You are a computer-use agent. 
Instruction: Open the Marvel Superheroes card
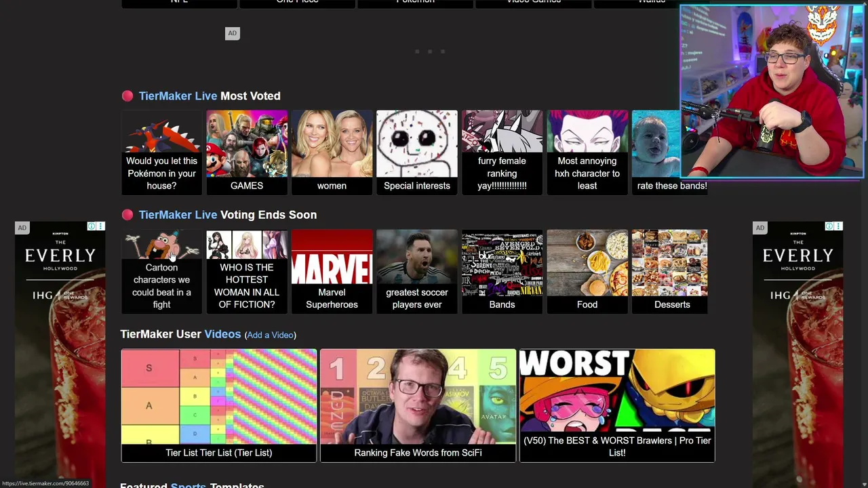pos(332,271)
